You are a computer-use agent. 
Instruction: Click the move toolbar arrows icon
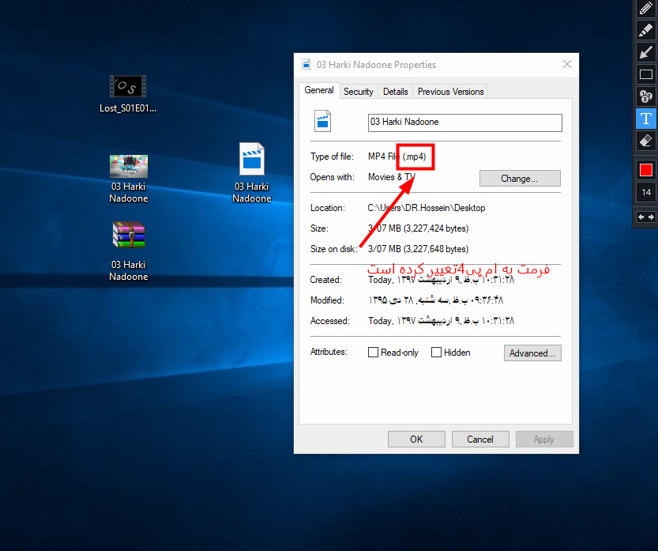pos(645,217)
